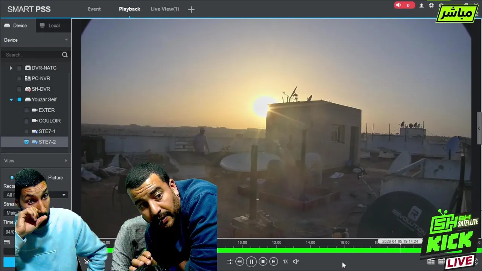The width and height of the screenshot is (482, 271).
Task: Open the user account icon
Action: [x=421, y=5]
